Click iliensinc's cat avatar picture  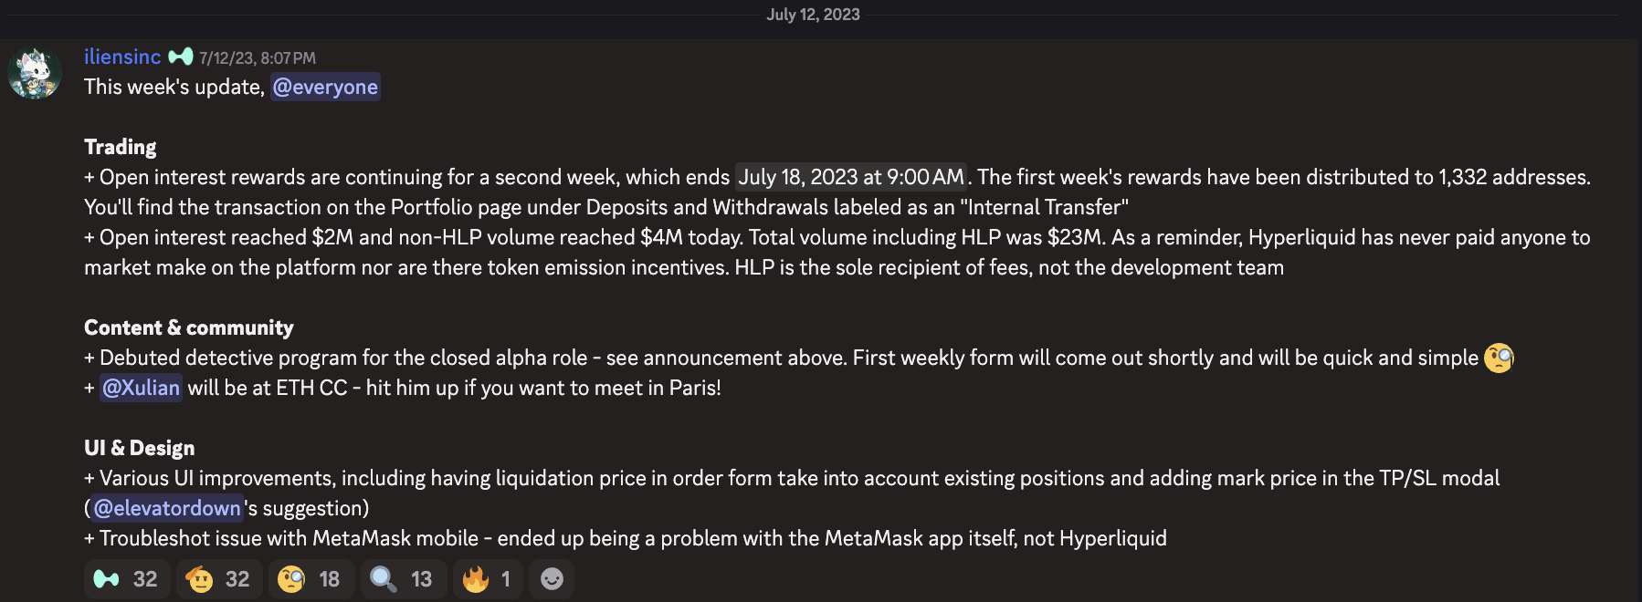[35, 73]
